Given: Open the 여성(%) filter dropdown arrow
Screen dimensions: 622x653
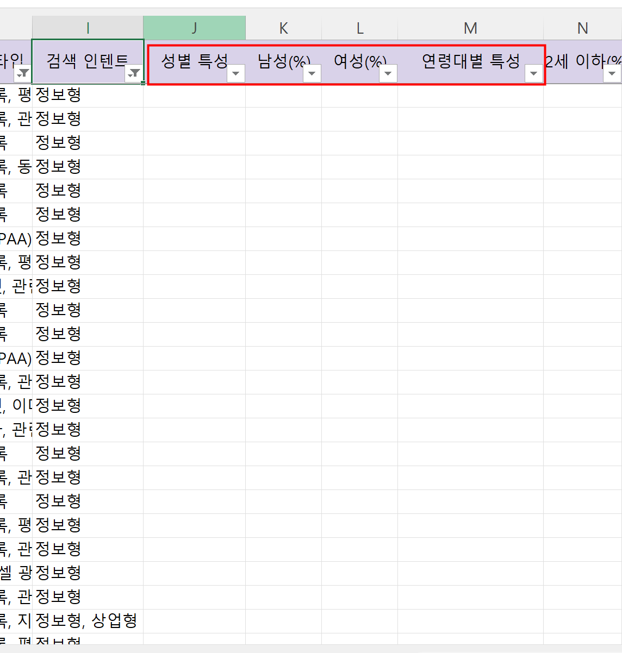Looking at the screenshot, I should pos(388,73).
